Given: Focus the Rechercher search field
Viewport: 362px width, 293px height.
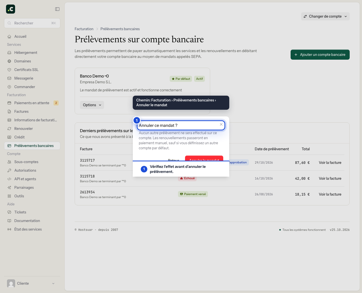Looking at the screenshot, I should coord(32,23).
